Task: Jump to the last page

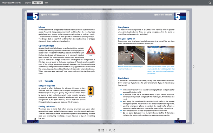Action: click(193, 123)
